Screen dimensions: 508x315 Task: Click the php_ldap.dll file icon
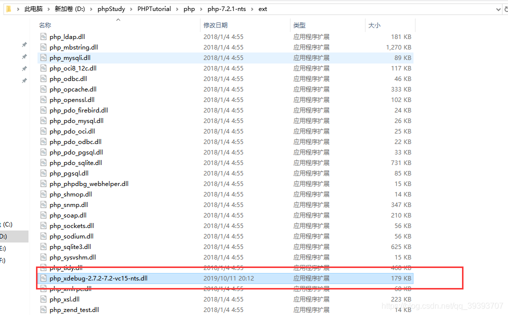click(x=43, y=36)
